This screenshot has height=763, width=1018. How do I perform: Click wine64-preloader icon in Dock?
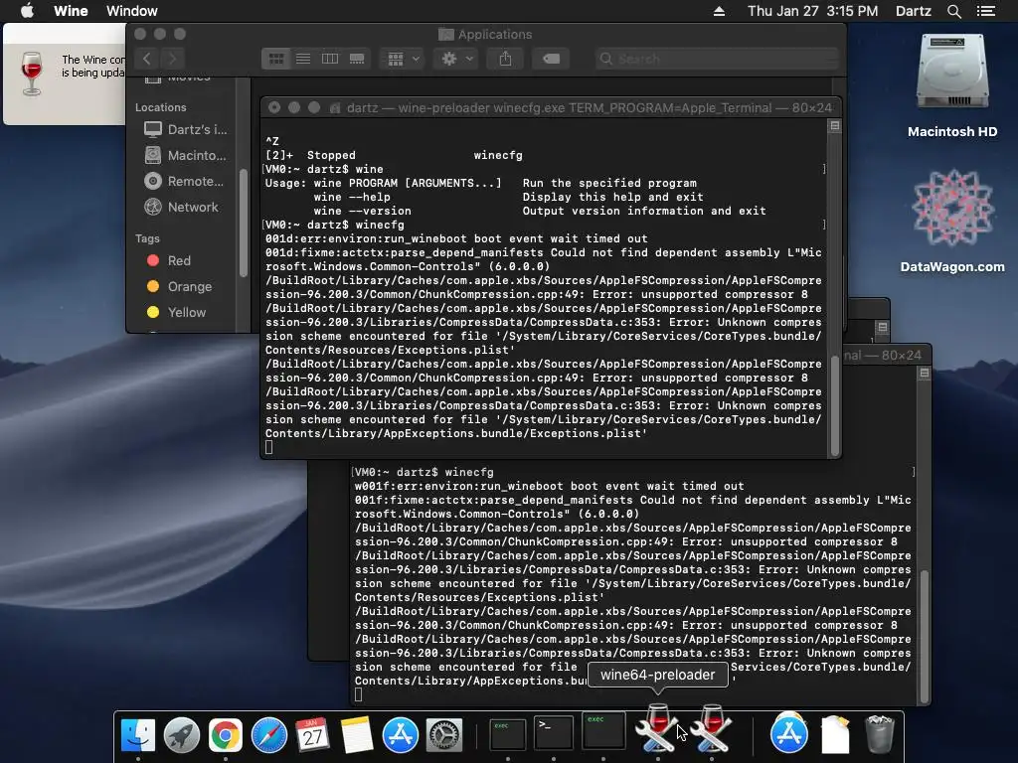click(657, 728)
